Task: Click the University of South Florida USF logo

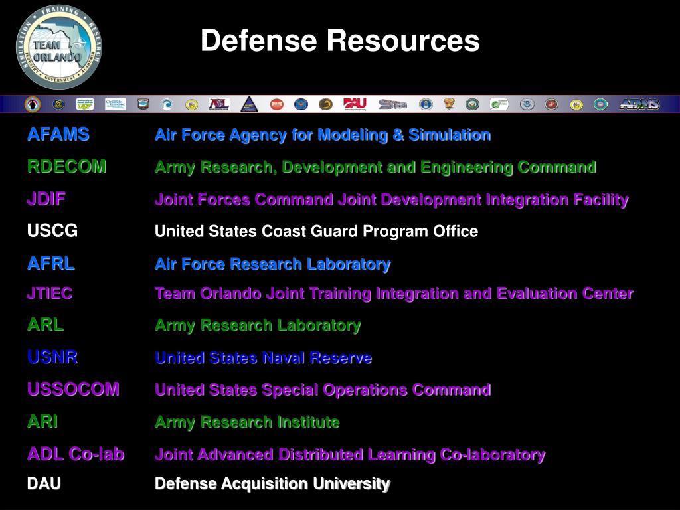Action: coord(85,104)
